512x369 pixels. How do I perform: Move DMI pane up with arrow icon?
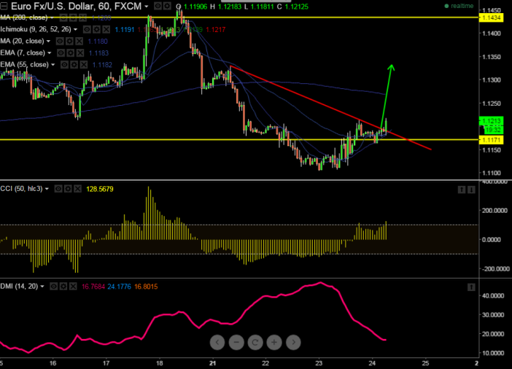tap(471, 287)
